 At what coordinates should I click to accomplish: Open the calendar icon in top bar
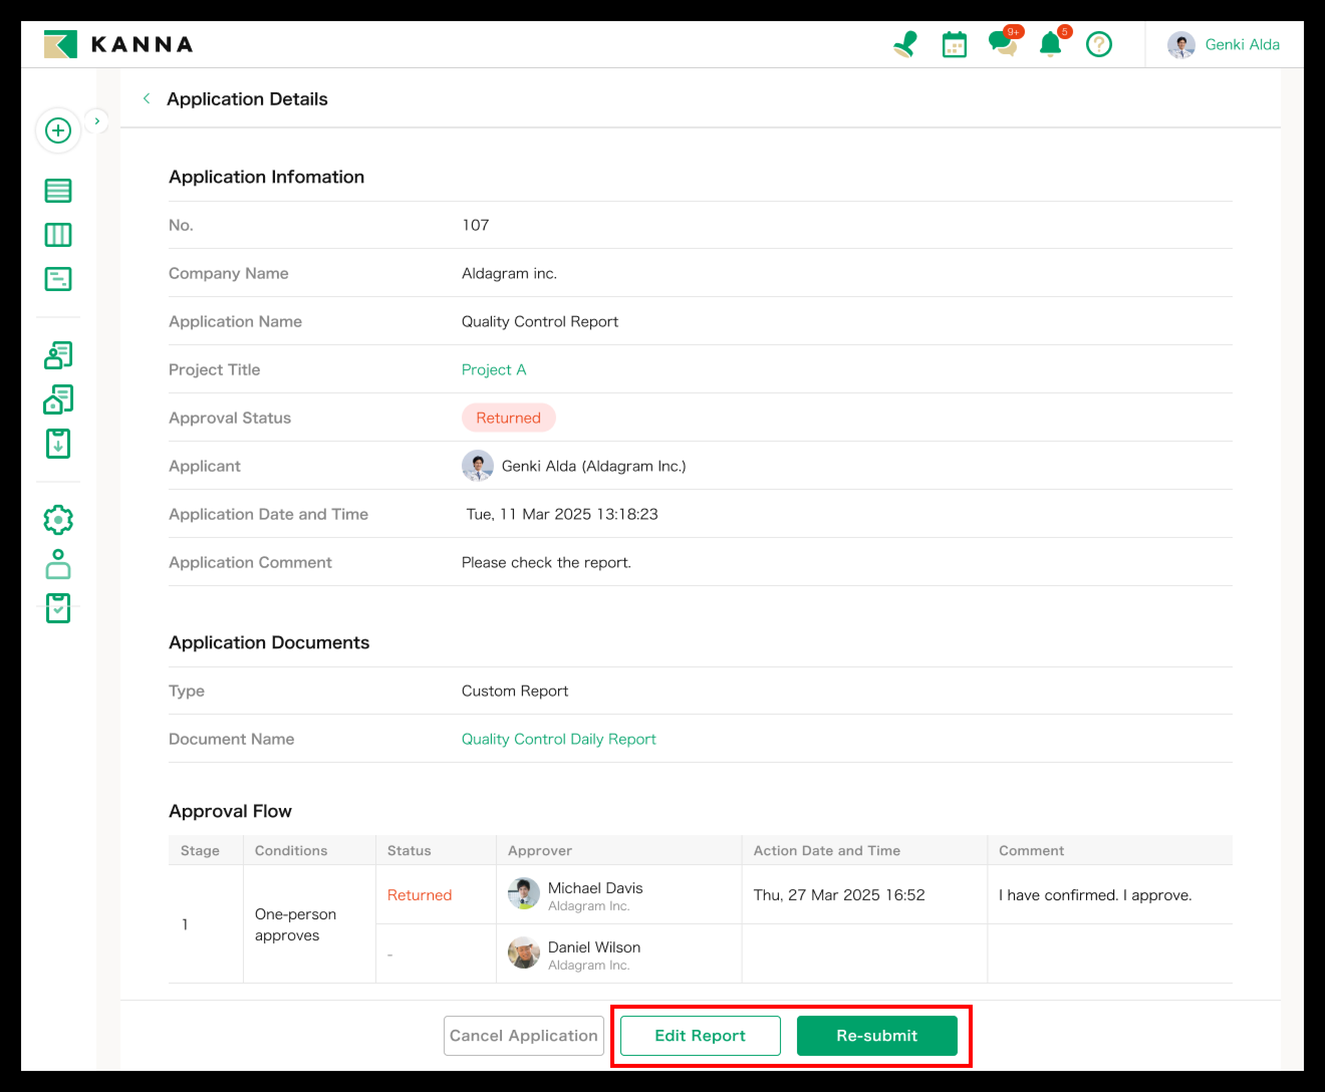coord(954,45)
